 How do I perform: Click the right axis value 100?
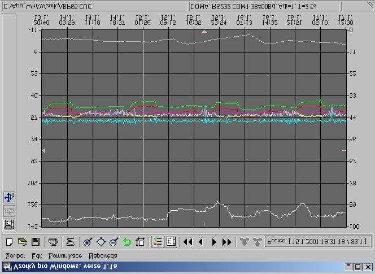354,227
